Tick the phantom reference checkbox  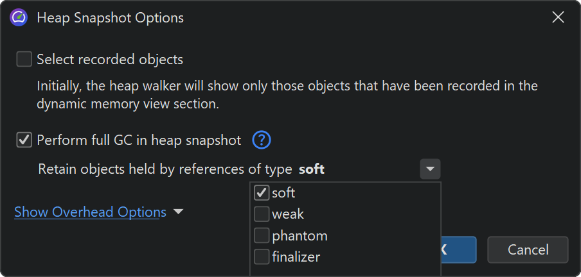(262, 236)
